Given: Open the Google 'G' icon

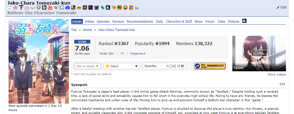Looking at the screenshot, I should click(x=62, y=8).
